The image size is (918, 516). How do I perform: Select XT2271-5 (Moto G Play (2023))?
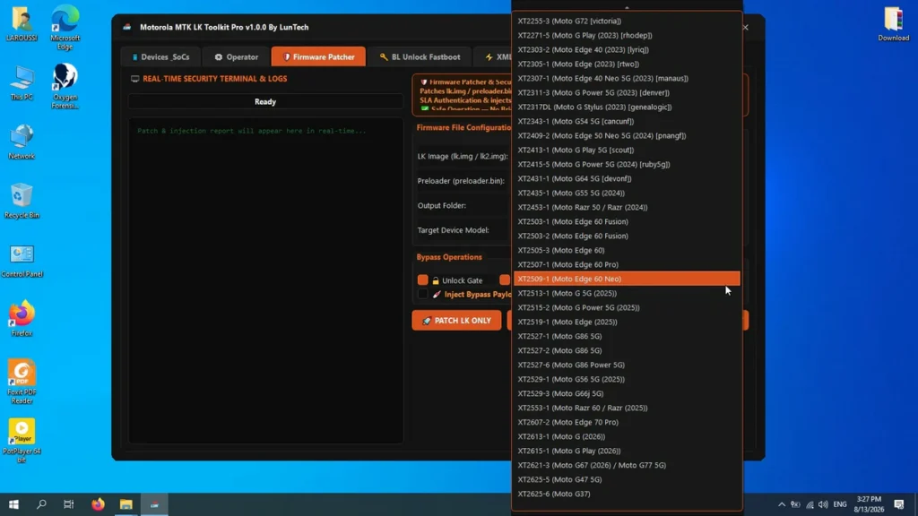pyautogui.click(x=627, y=35)
